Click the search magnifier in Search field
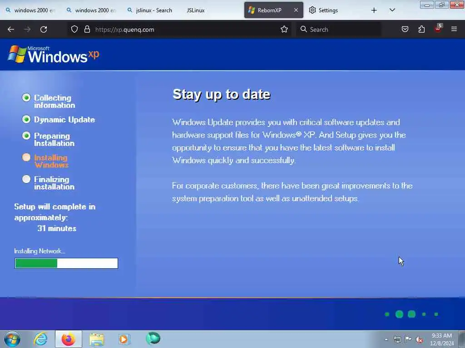The width and height of the screenshot is (465, 348). tap(303, 29)
